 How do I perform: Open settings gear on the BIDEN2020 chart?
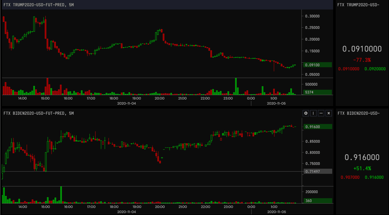pyautogui.click(x=306, y=113)
